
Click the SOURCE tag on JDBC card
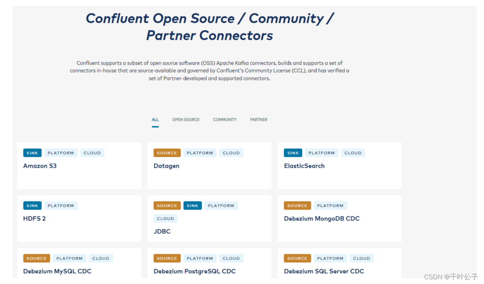click(167, 206)
